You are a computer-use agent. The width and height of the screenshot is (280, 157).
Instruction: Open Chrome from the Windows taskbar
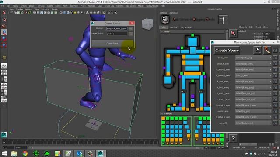coord(25,153)
